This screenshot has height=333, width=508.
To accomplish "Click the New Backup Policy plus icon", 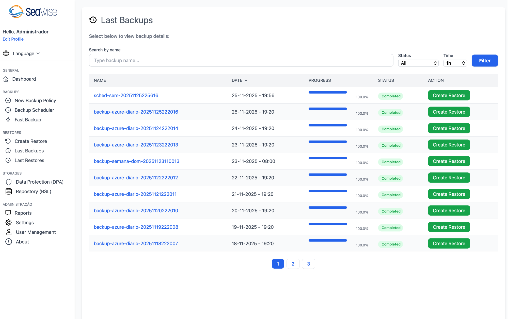I will [8, 100].
